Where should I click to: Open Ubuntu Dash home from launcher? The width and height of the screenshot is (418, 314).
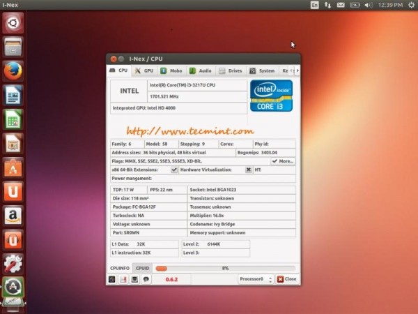click(13, 22)
